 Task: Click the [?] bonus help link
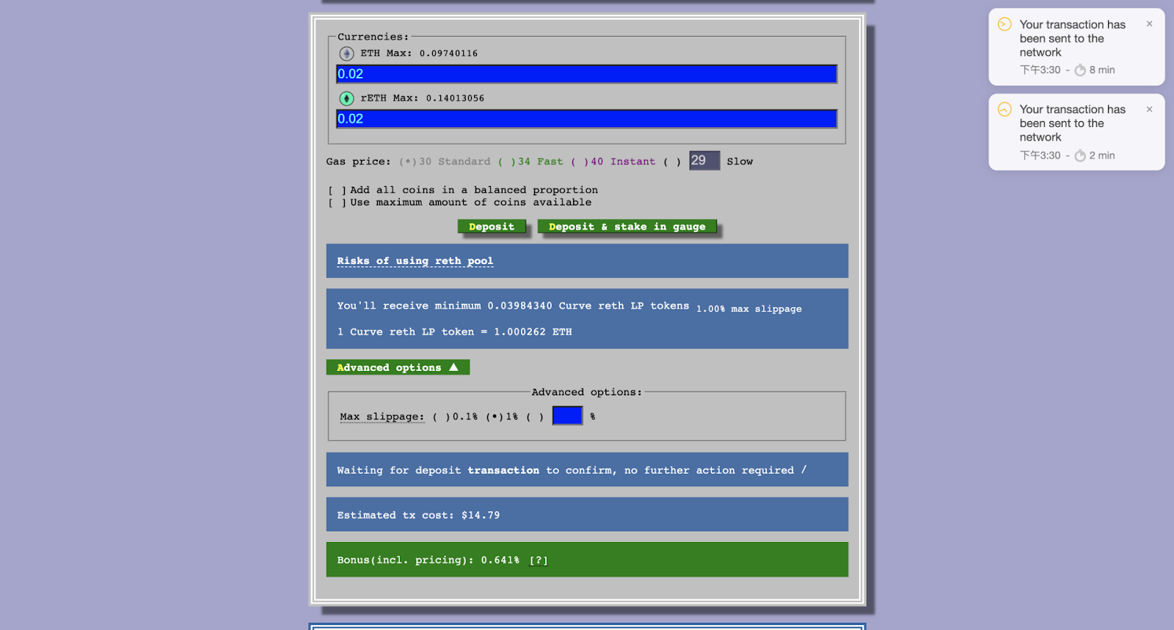click(539, 560)
